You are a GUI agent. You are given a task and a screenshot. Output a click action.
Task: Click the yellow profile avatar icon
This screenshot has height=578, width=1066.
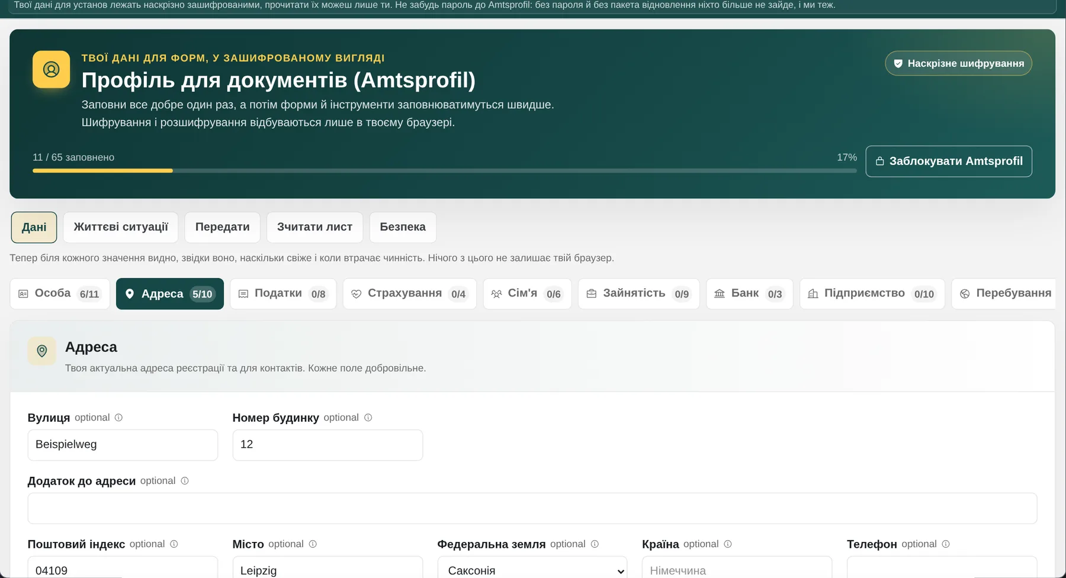point(51,69)
